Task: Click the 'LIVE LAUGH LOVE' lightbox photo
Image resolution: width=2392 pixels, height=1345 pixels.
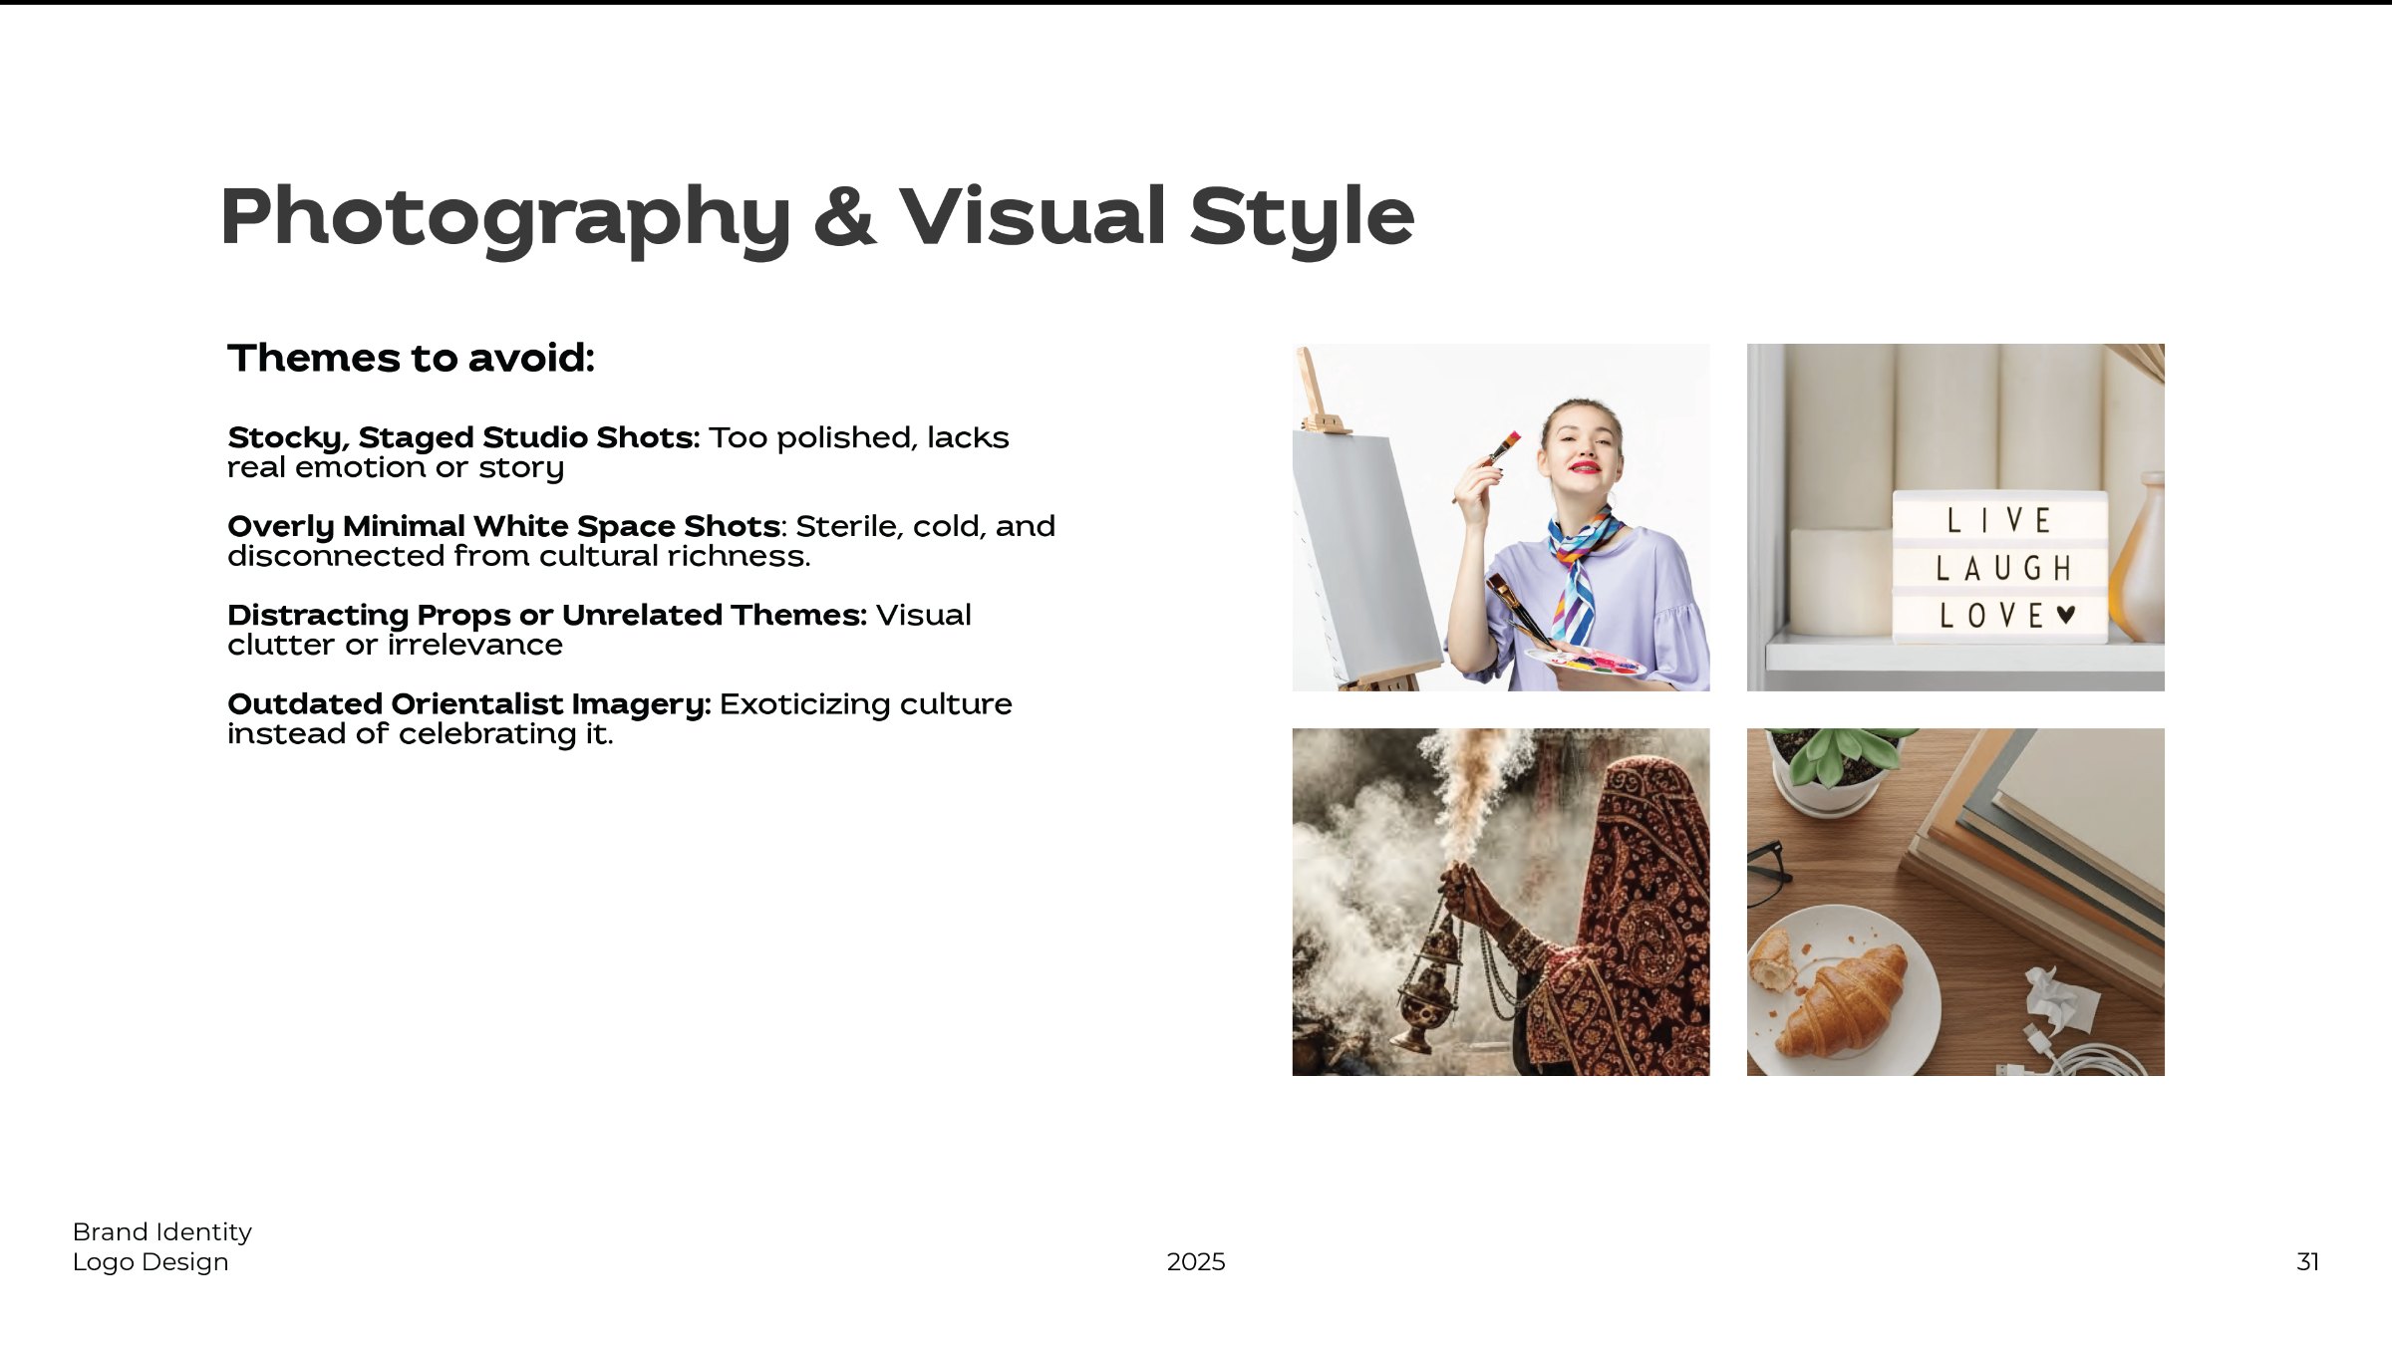Action: coord(1955,517)
